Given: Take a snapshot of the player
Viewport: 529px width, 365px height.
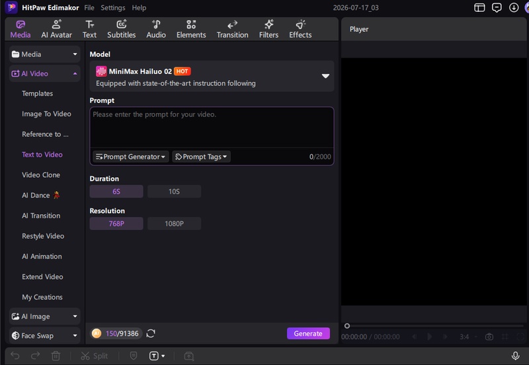Looking at the screenshot, I should [x=489, y=337].
